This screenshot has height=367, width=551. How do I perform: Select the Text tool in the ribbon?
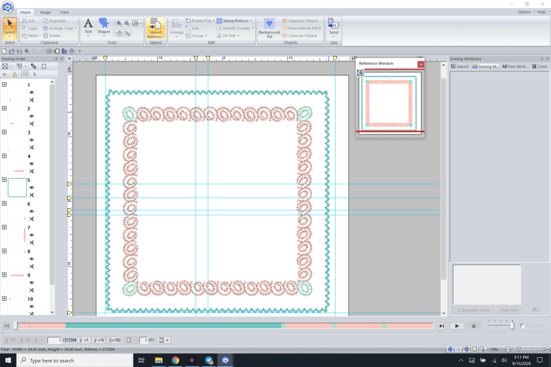point(88,25)
